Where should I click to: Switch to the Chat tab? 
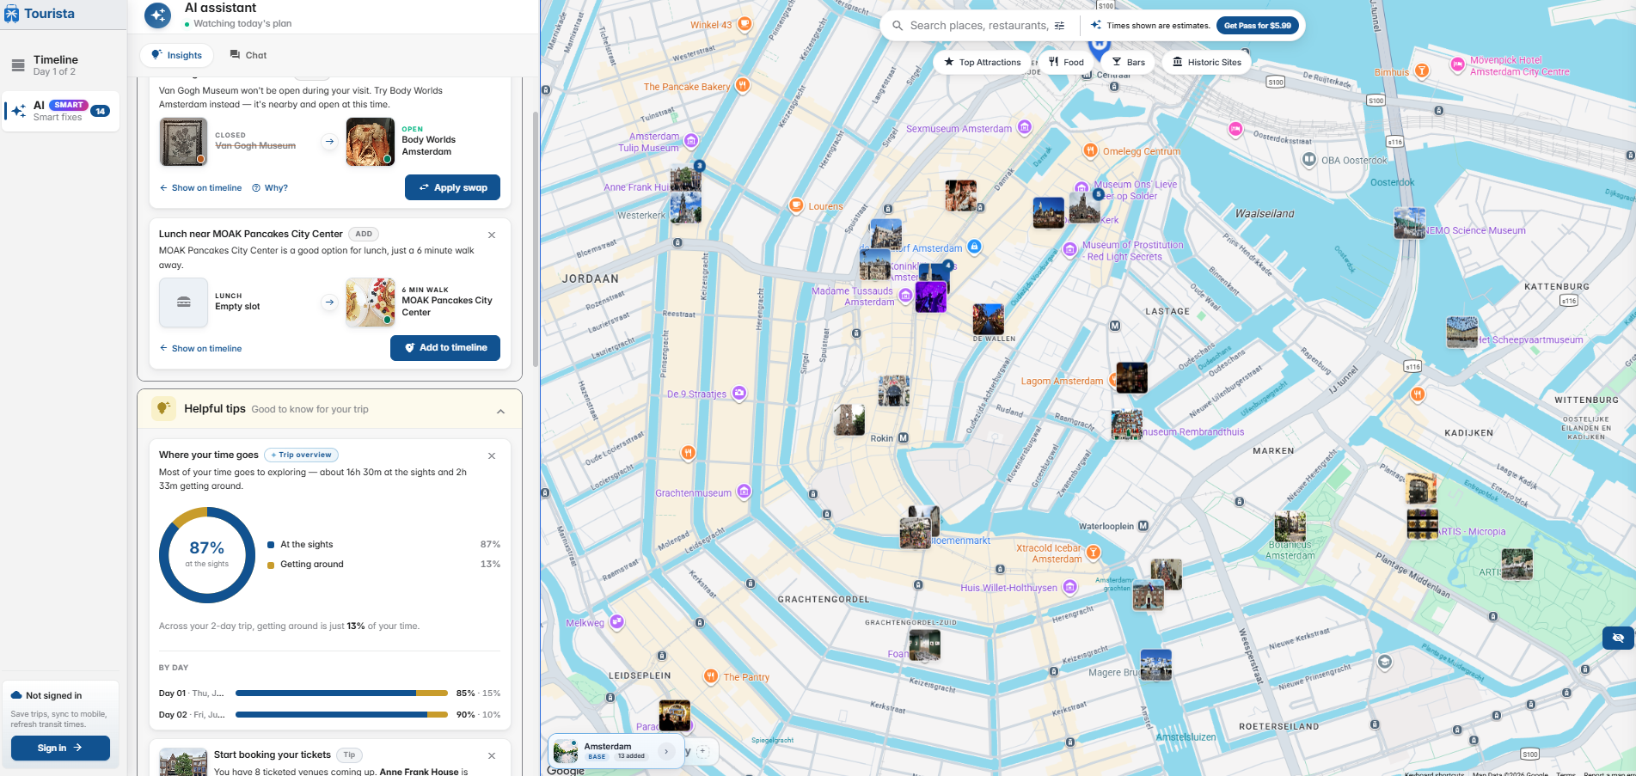click(248, 55)
